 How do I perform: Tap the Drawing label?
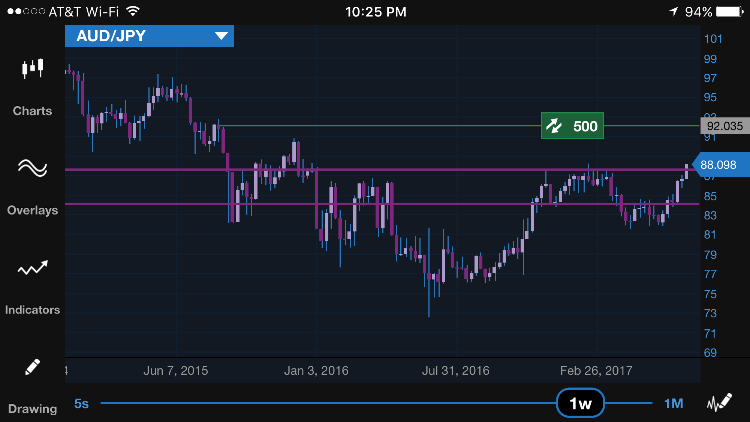coord(33,409)
